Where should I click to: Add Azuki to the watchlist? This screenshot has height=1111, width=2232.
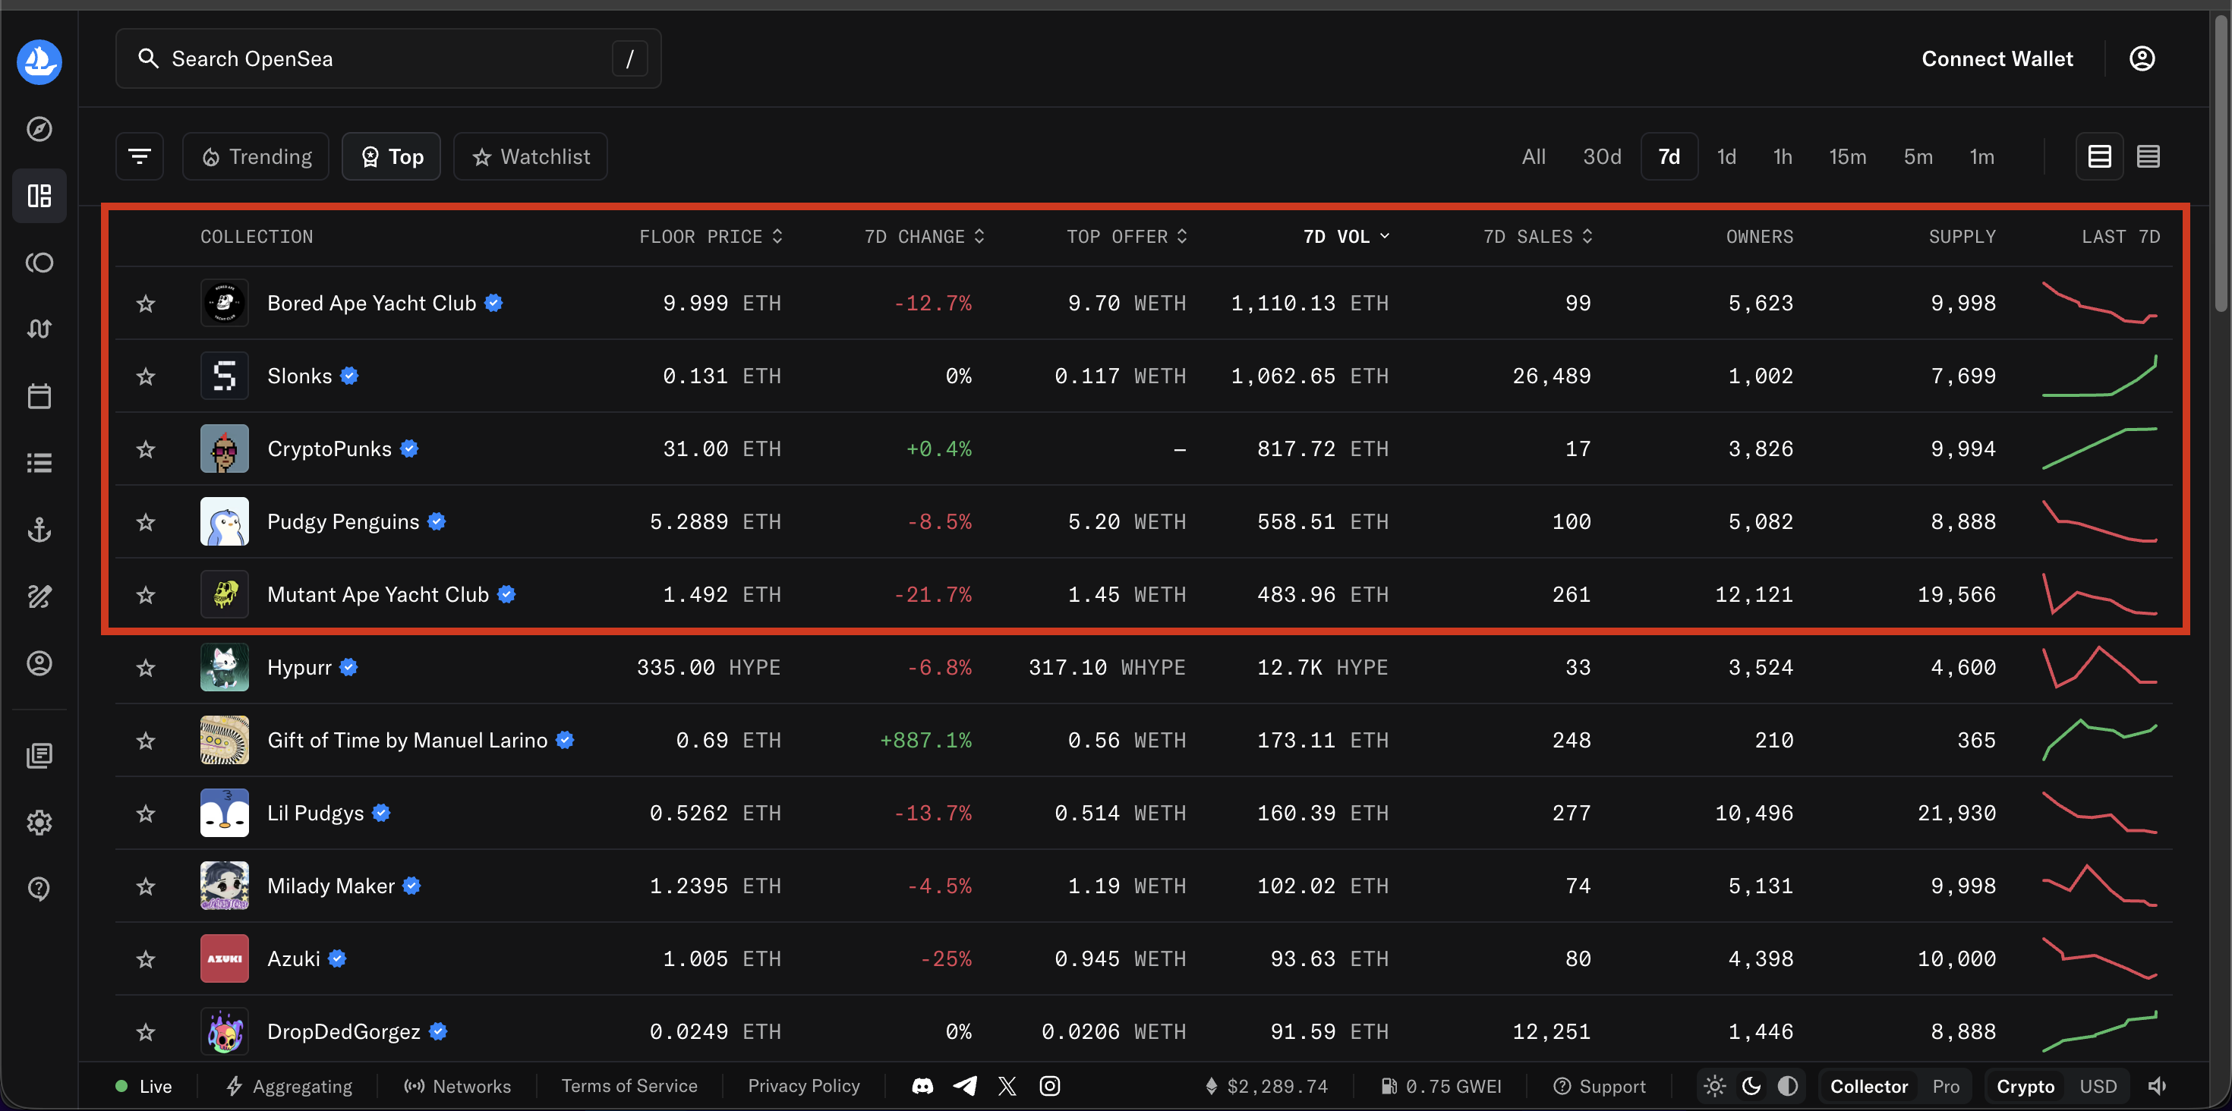pyautogui.click(x=146, y=958)
